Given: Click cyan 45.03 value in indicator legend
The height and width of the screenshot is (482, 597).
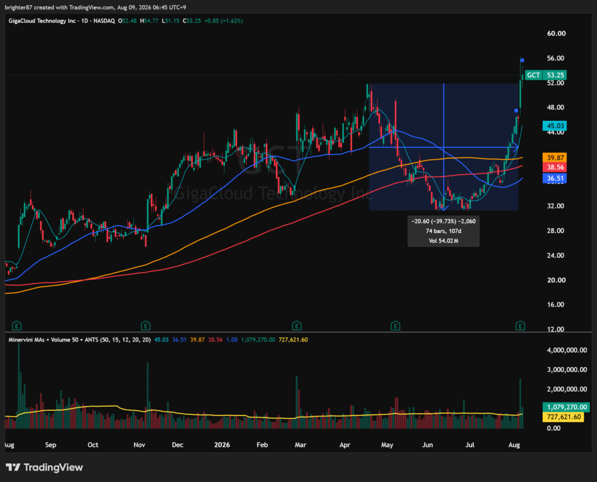Looking at the screenshot, I should [x=161, y=340].
